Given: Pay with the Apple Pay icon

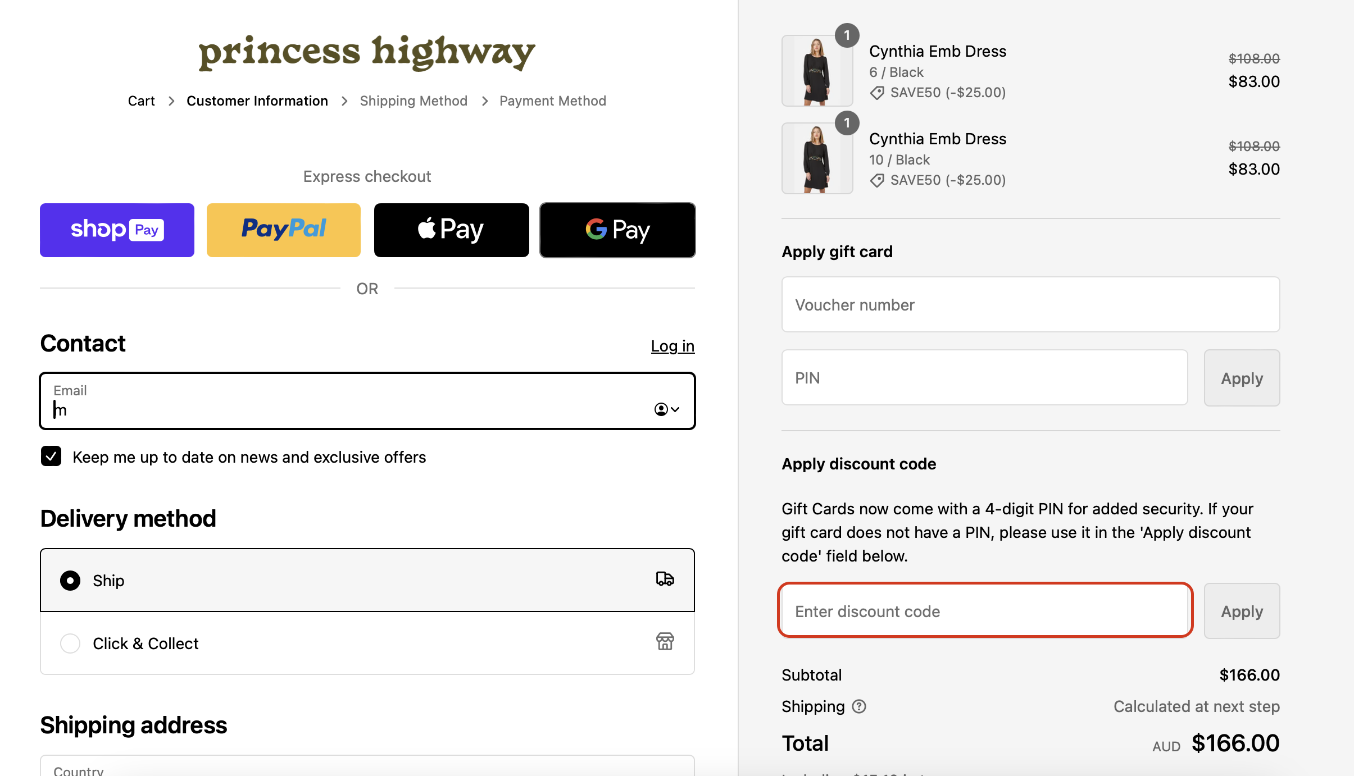Looking at the screenshot, I should pyautogui.click(x=451, y=230).
